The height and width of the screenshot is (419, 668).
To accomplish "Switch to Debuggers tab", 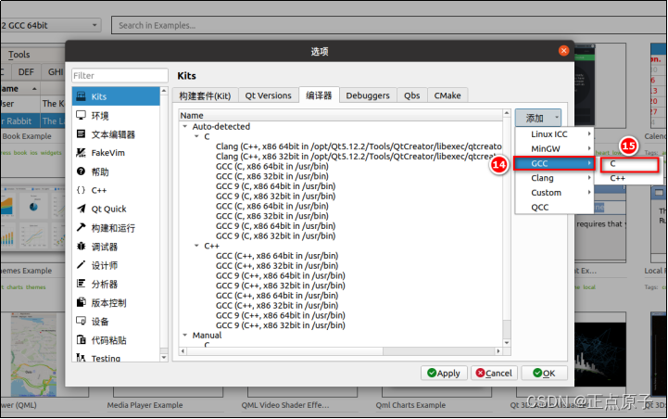I will pos(368,95).
